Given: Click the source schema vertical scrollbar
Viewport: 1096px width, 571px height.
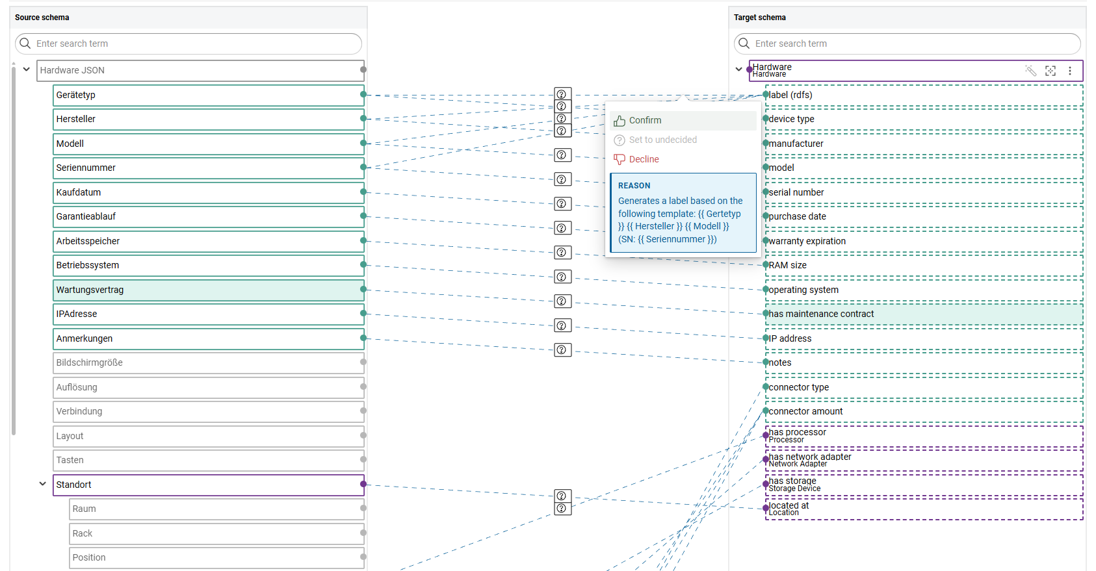Looking at the screenshot, I should click(14, 247).
